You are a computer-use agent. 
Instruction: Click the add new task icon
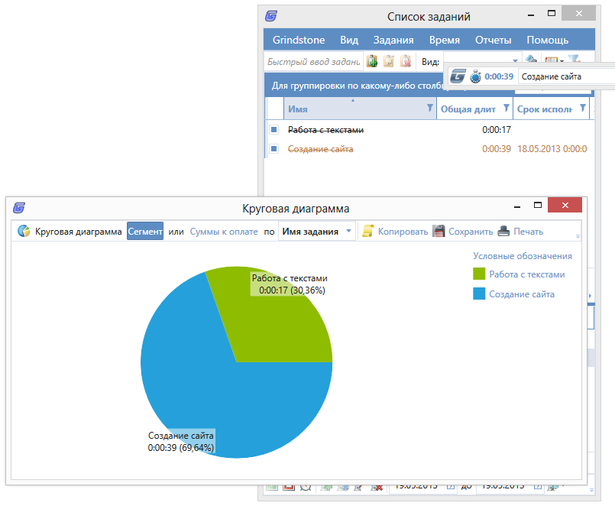(x=372, y=61)
